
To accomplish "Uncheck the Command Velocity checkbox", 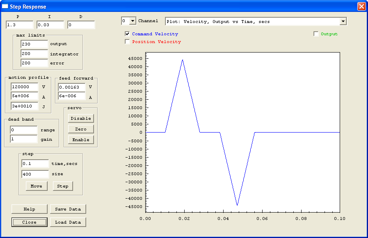I will pyautogui.click(x=128, y=34).
